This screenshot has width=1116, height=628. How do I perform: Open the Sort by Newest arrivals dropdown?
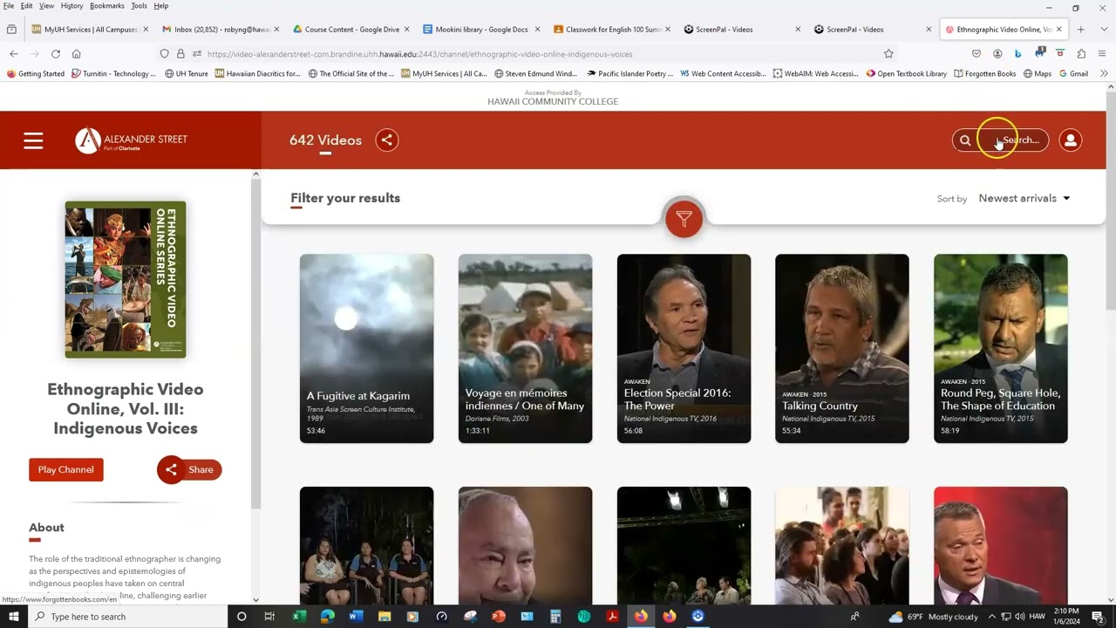pyautogui.click(x=1024, y=198)
